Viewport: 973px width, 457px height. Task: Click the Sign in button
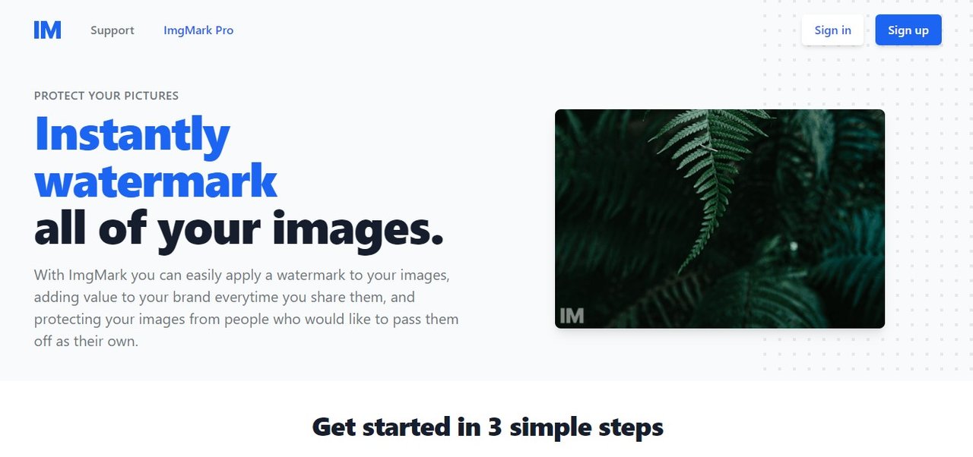(x=832, y=30)
